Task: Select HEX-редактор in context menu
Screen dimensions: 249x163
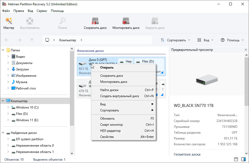Action: [110, 131]
